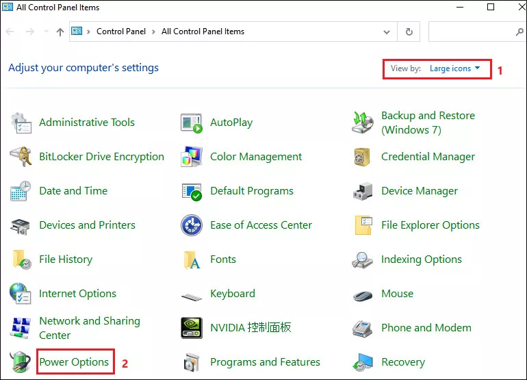This screenshot has width=527, height=380.
Task: Open the Date and Time link
Action: click(x=73, y=190)
